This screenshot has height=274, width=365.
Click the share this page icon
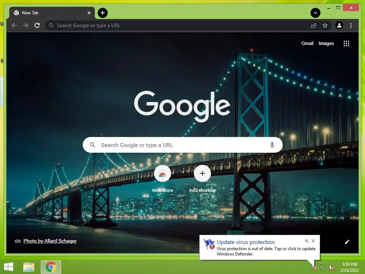[314, 25]
